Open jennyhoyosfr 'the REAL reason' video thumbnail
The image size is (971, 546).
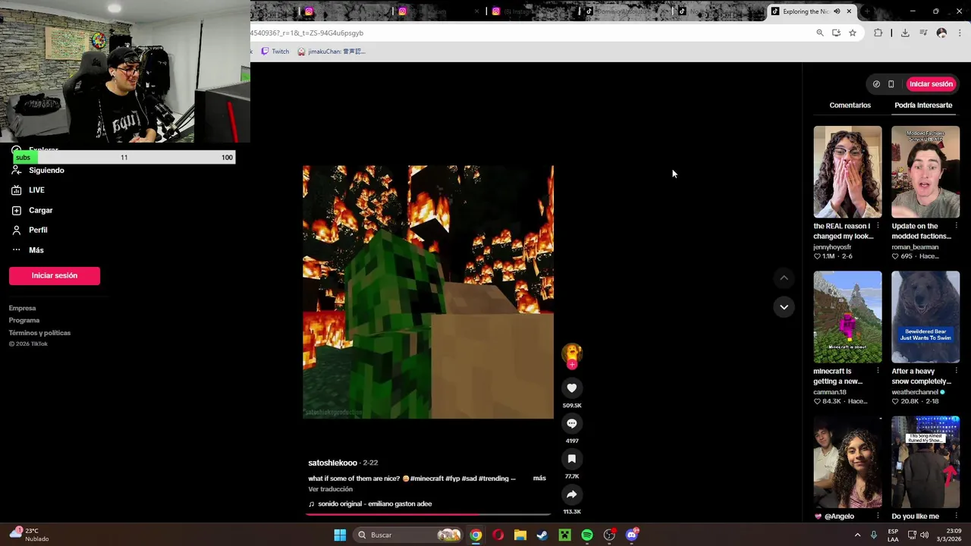(847, 172)
